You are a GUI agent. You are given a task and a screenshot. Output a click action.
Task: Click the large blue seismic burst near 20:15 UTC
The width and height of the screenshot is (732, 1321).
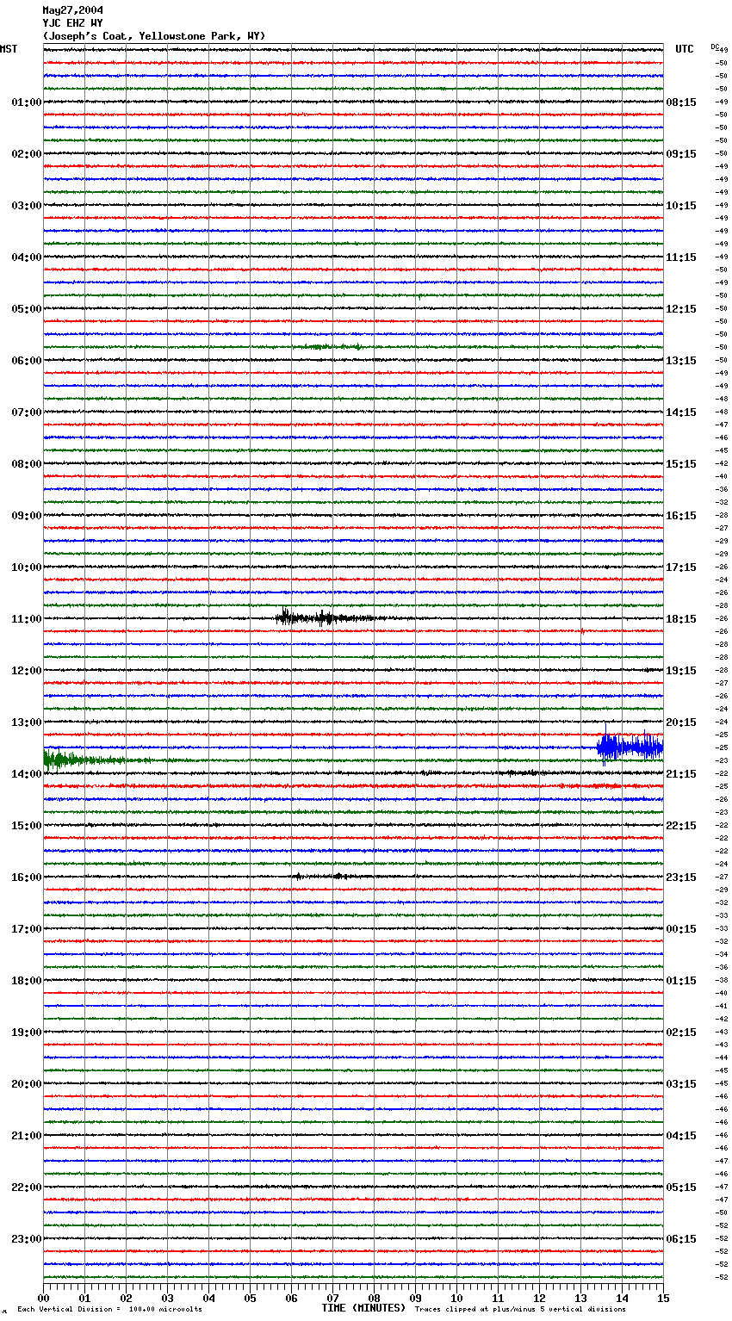pyautogui.click(x=630, y=747)
